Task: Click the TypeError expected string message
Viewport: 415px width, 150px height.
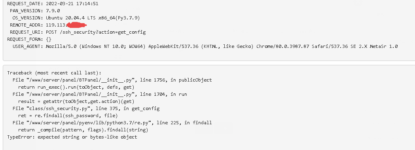Action: pos(72,137)
